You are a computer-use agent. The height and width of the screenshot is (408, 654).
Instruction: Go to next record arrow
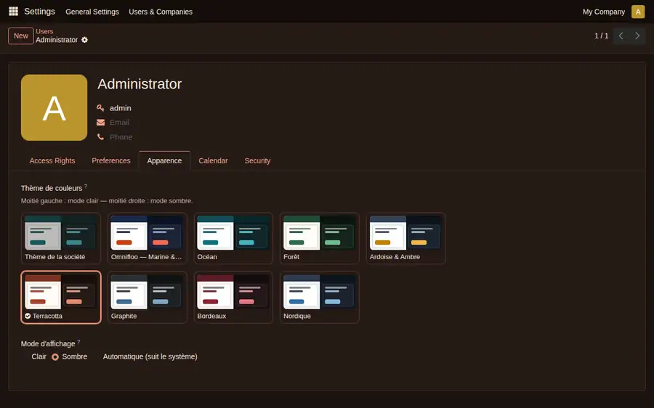click(x=637, y=36)
